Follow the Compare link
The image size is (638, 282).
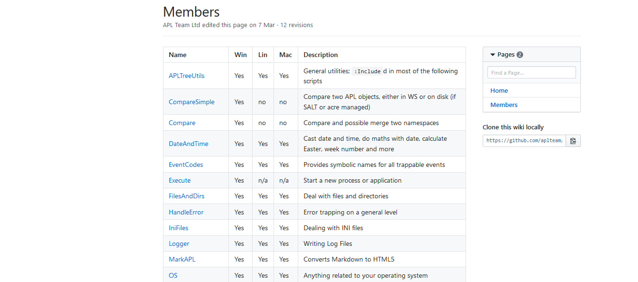[182, 123]
